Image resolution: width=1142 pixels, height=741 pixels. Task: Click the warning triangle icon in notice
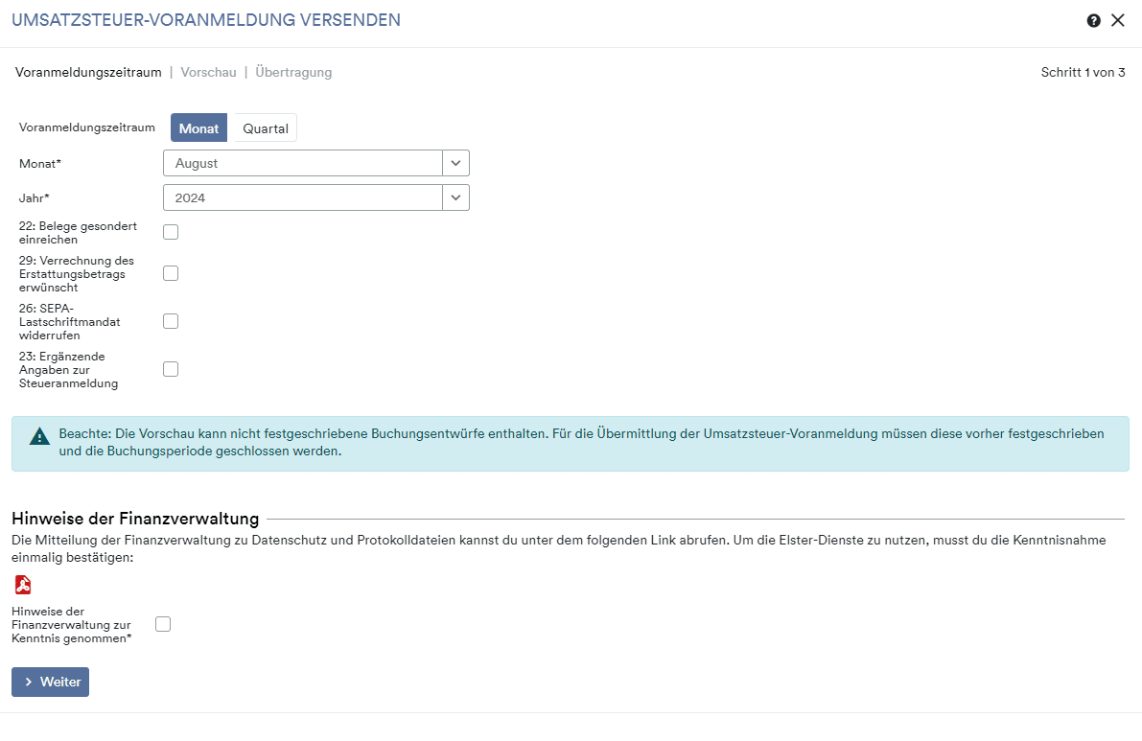[39, 436]
